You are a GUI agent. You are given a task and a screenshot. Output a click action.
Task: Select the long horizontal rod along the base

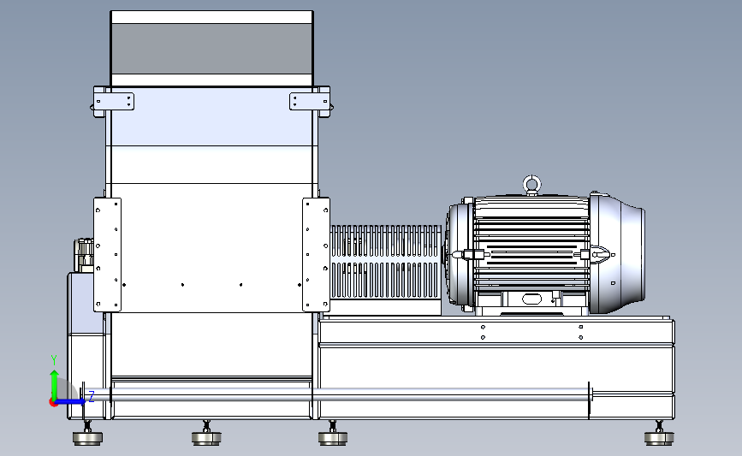pos(337,394)
